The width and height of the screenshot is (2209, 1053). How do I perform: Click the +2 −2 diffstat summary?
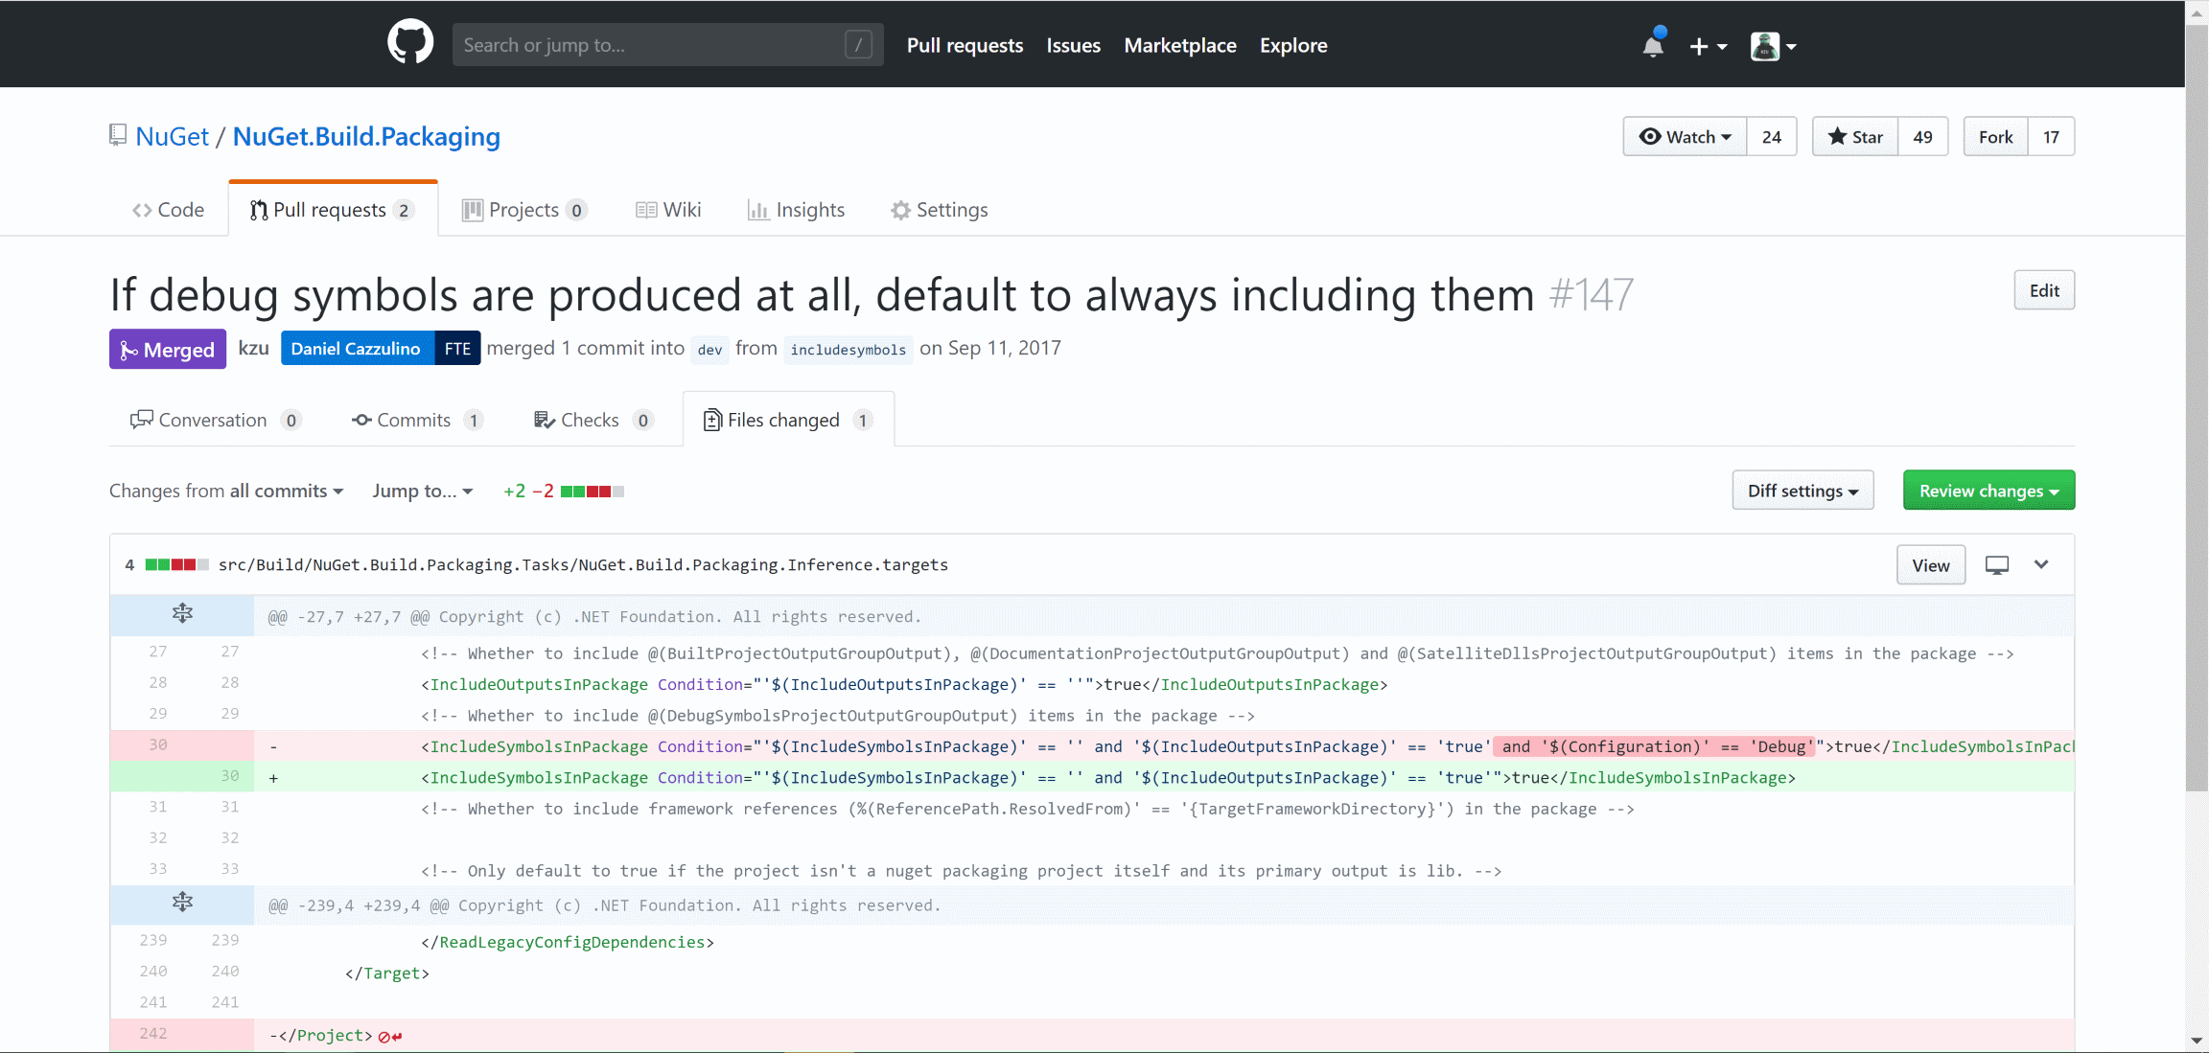coord(563,491)
